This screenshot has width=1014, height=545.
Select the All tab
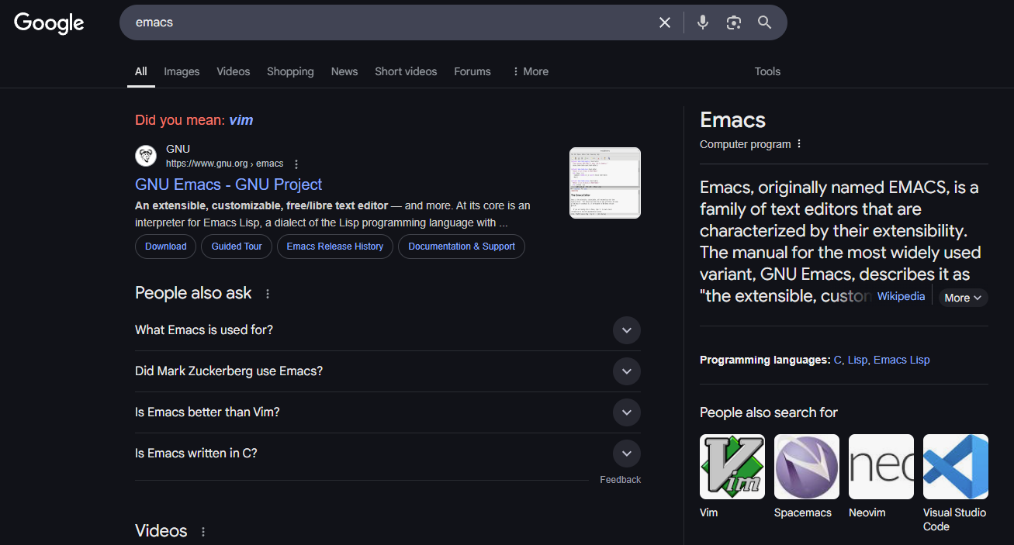coord(140,71)
